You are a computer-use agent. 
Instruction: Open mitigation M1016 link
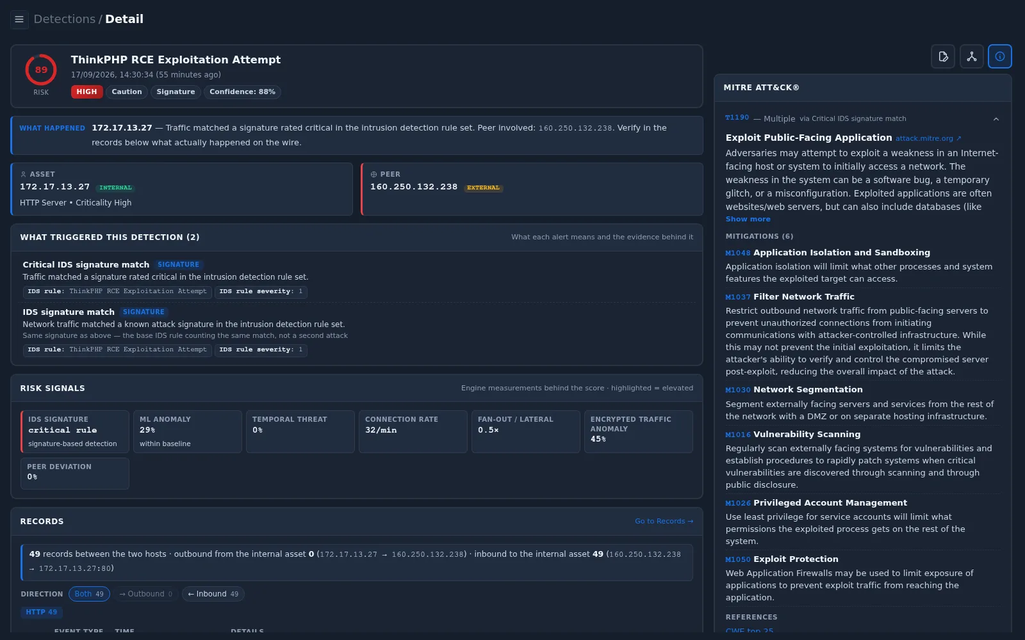coord(738,435)
